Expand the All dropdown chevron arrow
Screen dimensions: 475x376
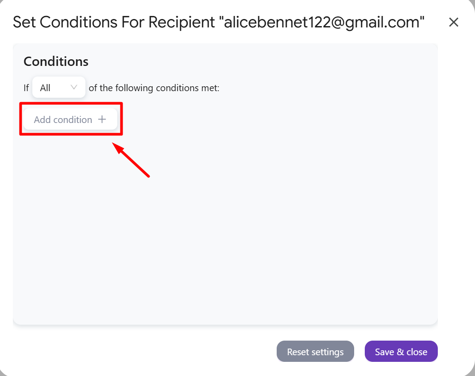click(x=73, y=88)
